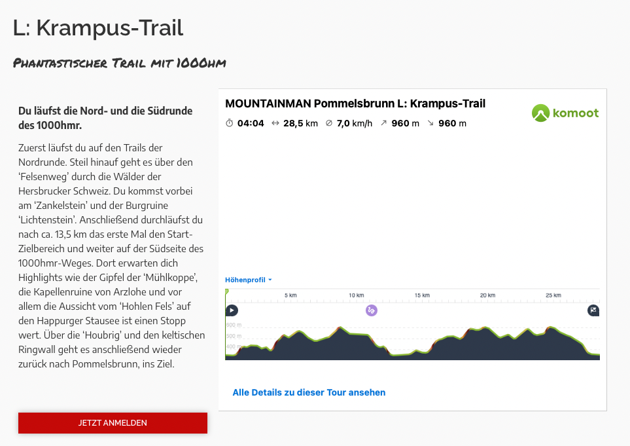Click the purple waypoint marker near 10 km
The image size is (630, 446).
click(372, 310)
